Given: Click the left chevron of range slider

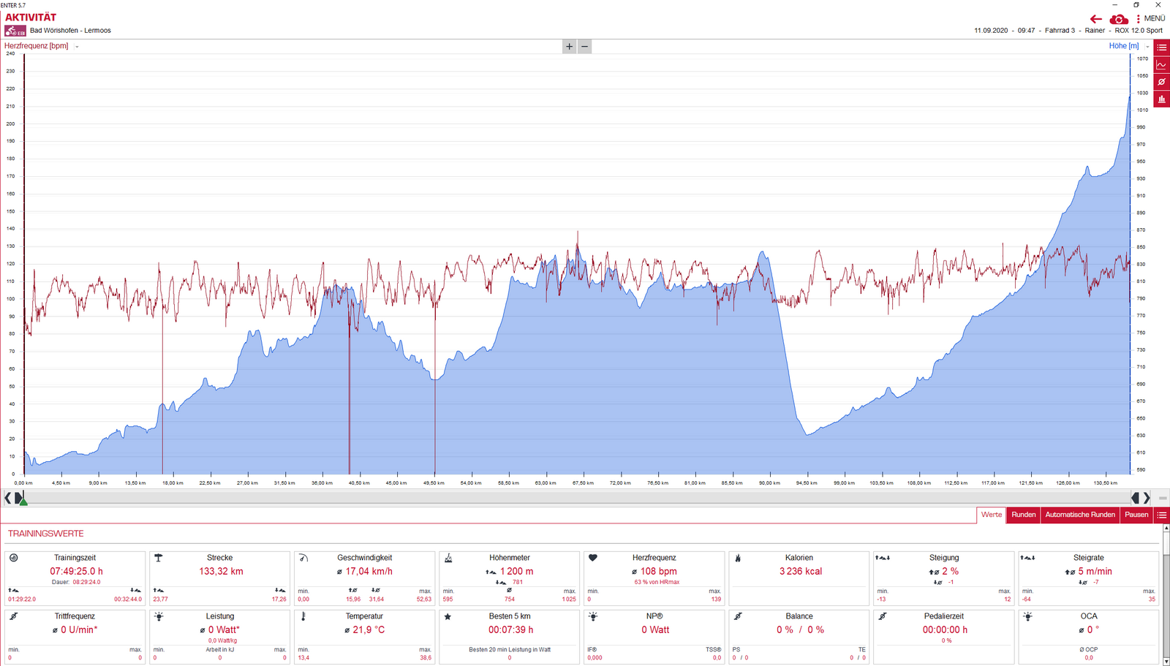Looking at the screenshot, I should [x=7, y=498].
